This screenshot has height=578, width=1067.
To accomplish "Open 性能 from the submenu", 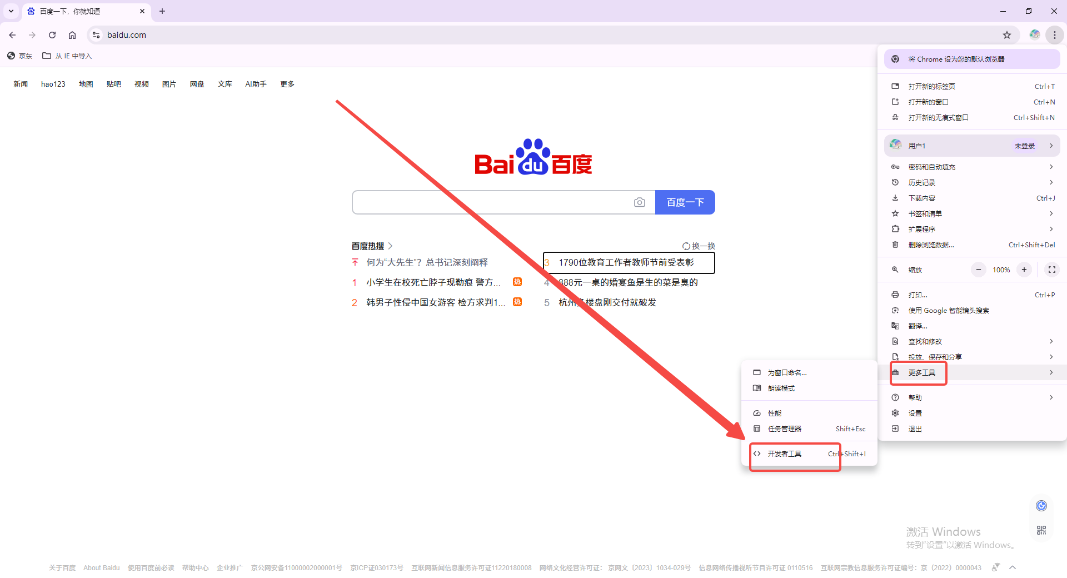I will [x=809, y=413].
